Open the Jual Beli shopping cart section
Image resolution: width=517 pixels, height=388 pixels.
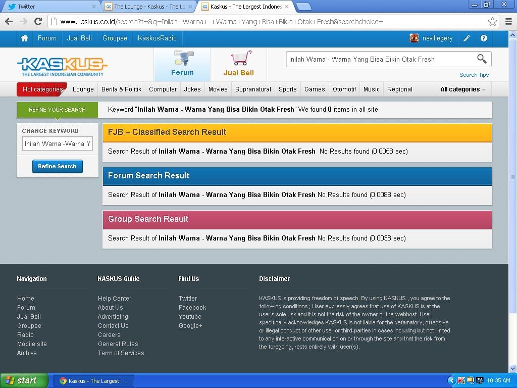click(x=239, y=64)
